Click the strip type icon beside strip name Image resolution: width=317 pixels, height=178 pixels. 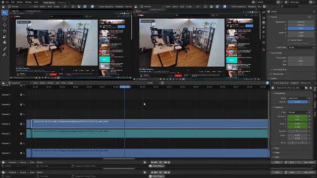tap(273, 88)
